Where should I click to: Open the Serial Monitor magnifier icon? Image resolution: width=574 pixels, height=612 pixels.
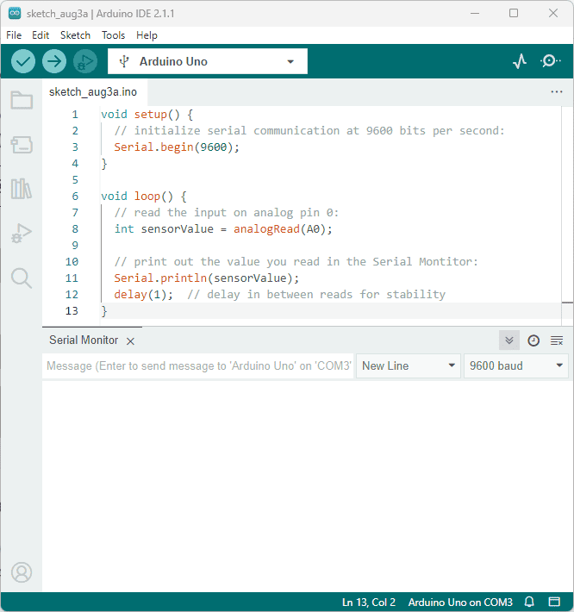550,61
